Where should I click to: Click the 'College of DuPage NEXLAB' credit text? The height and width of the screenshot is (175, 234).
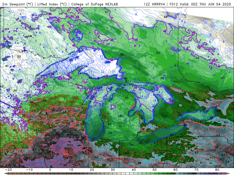pos(94,4)
